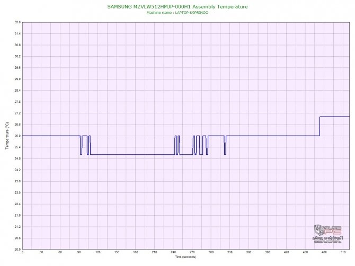Select the 20.0 label on temperature axis
This screenshot has height=266, width=355.
17,249
